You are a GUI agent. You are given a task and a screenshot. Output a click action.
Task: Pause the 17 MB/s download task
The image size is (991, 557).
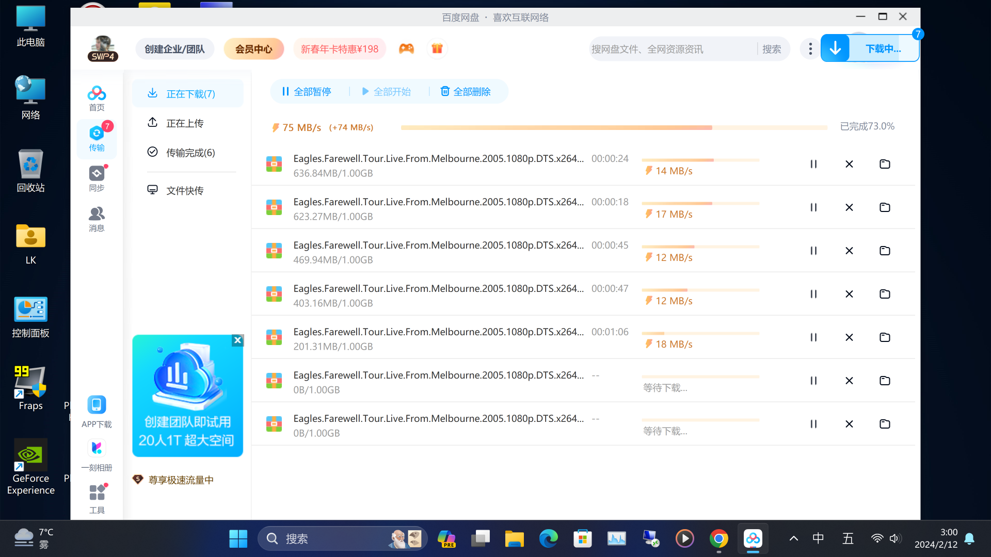(x=813, y=207)
